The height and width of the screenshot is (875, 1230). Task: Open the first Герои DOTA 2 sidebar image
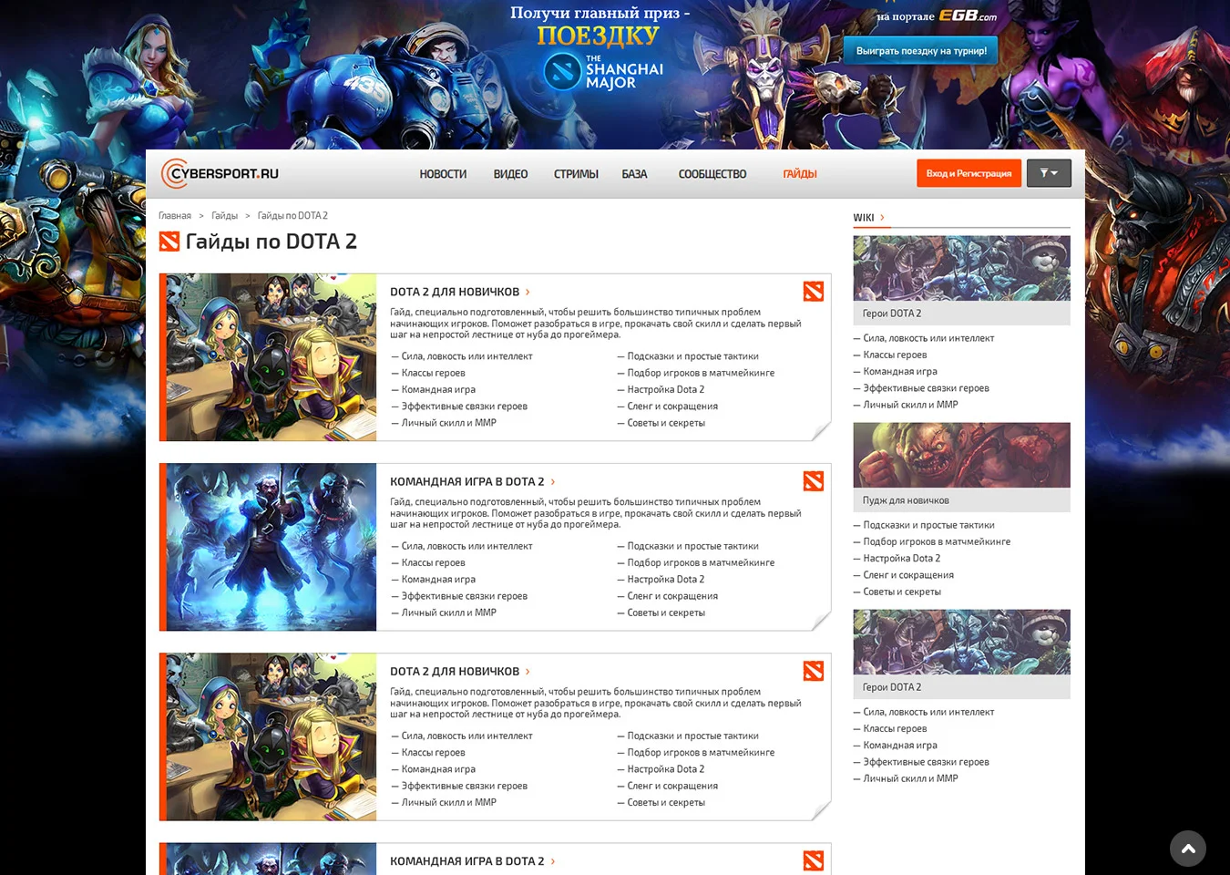point(961,268)
